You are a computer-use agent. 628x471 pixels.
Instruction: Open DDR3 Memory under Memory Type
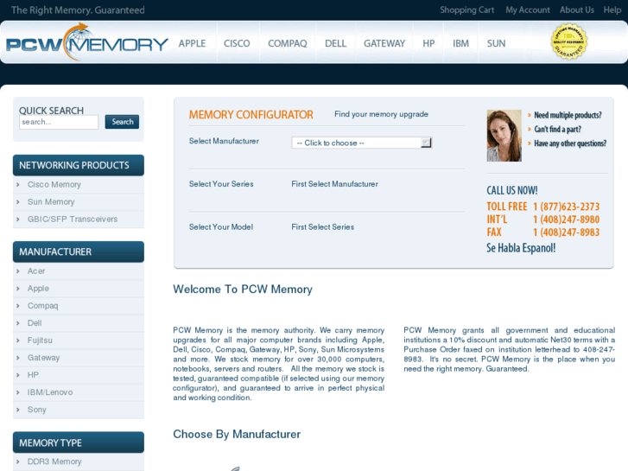point(54,461)
